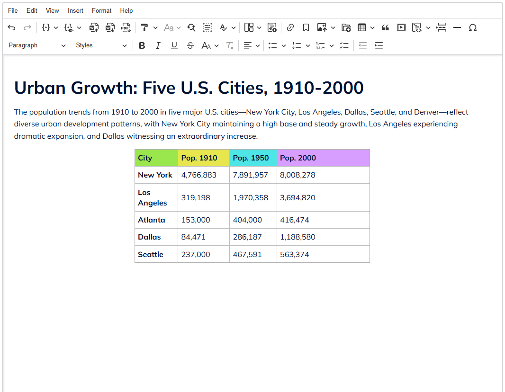The image size is (505, 392).
Task: Click the insert media icon
Action: pyautogui.click(x=401, y=27)
